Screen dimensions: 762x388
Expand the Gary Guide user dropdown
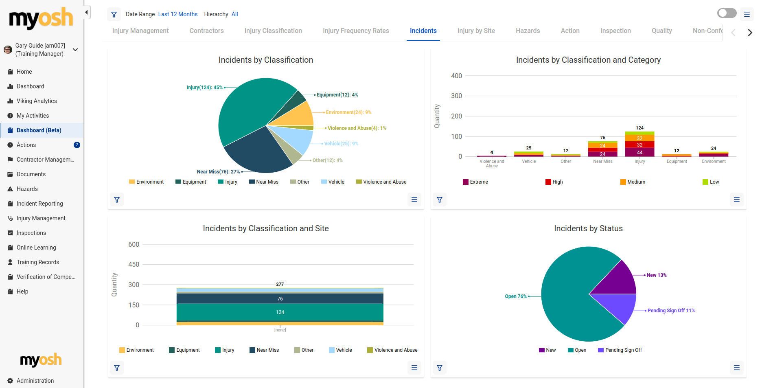[x=75, y=50]
